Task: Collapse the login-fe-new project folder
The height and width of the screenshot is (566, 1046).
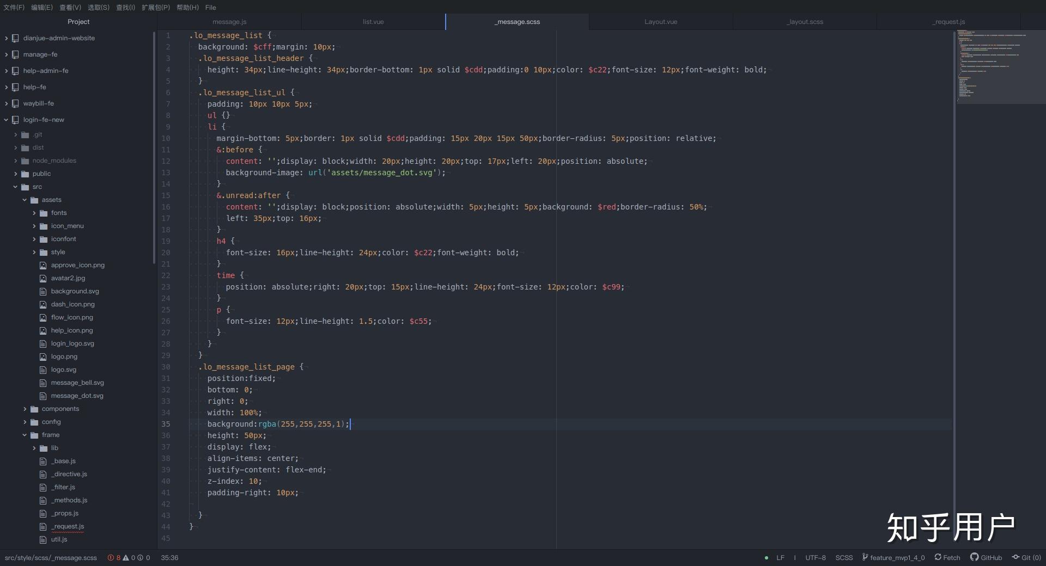Action: coord(43,120)
